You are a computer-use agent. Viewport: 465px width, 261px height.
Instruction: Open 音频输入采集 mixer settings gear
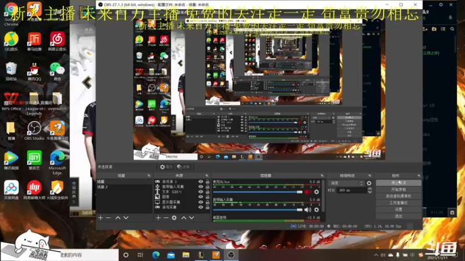click(316, 210)
